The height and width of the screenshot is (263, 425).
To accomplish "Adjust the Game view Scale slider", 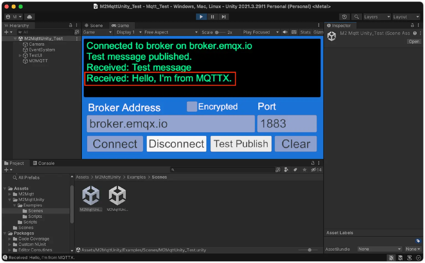I will [217, 32].
